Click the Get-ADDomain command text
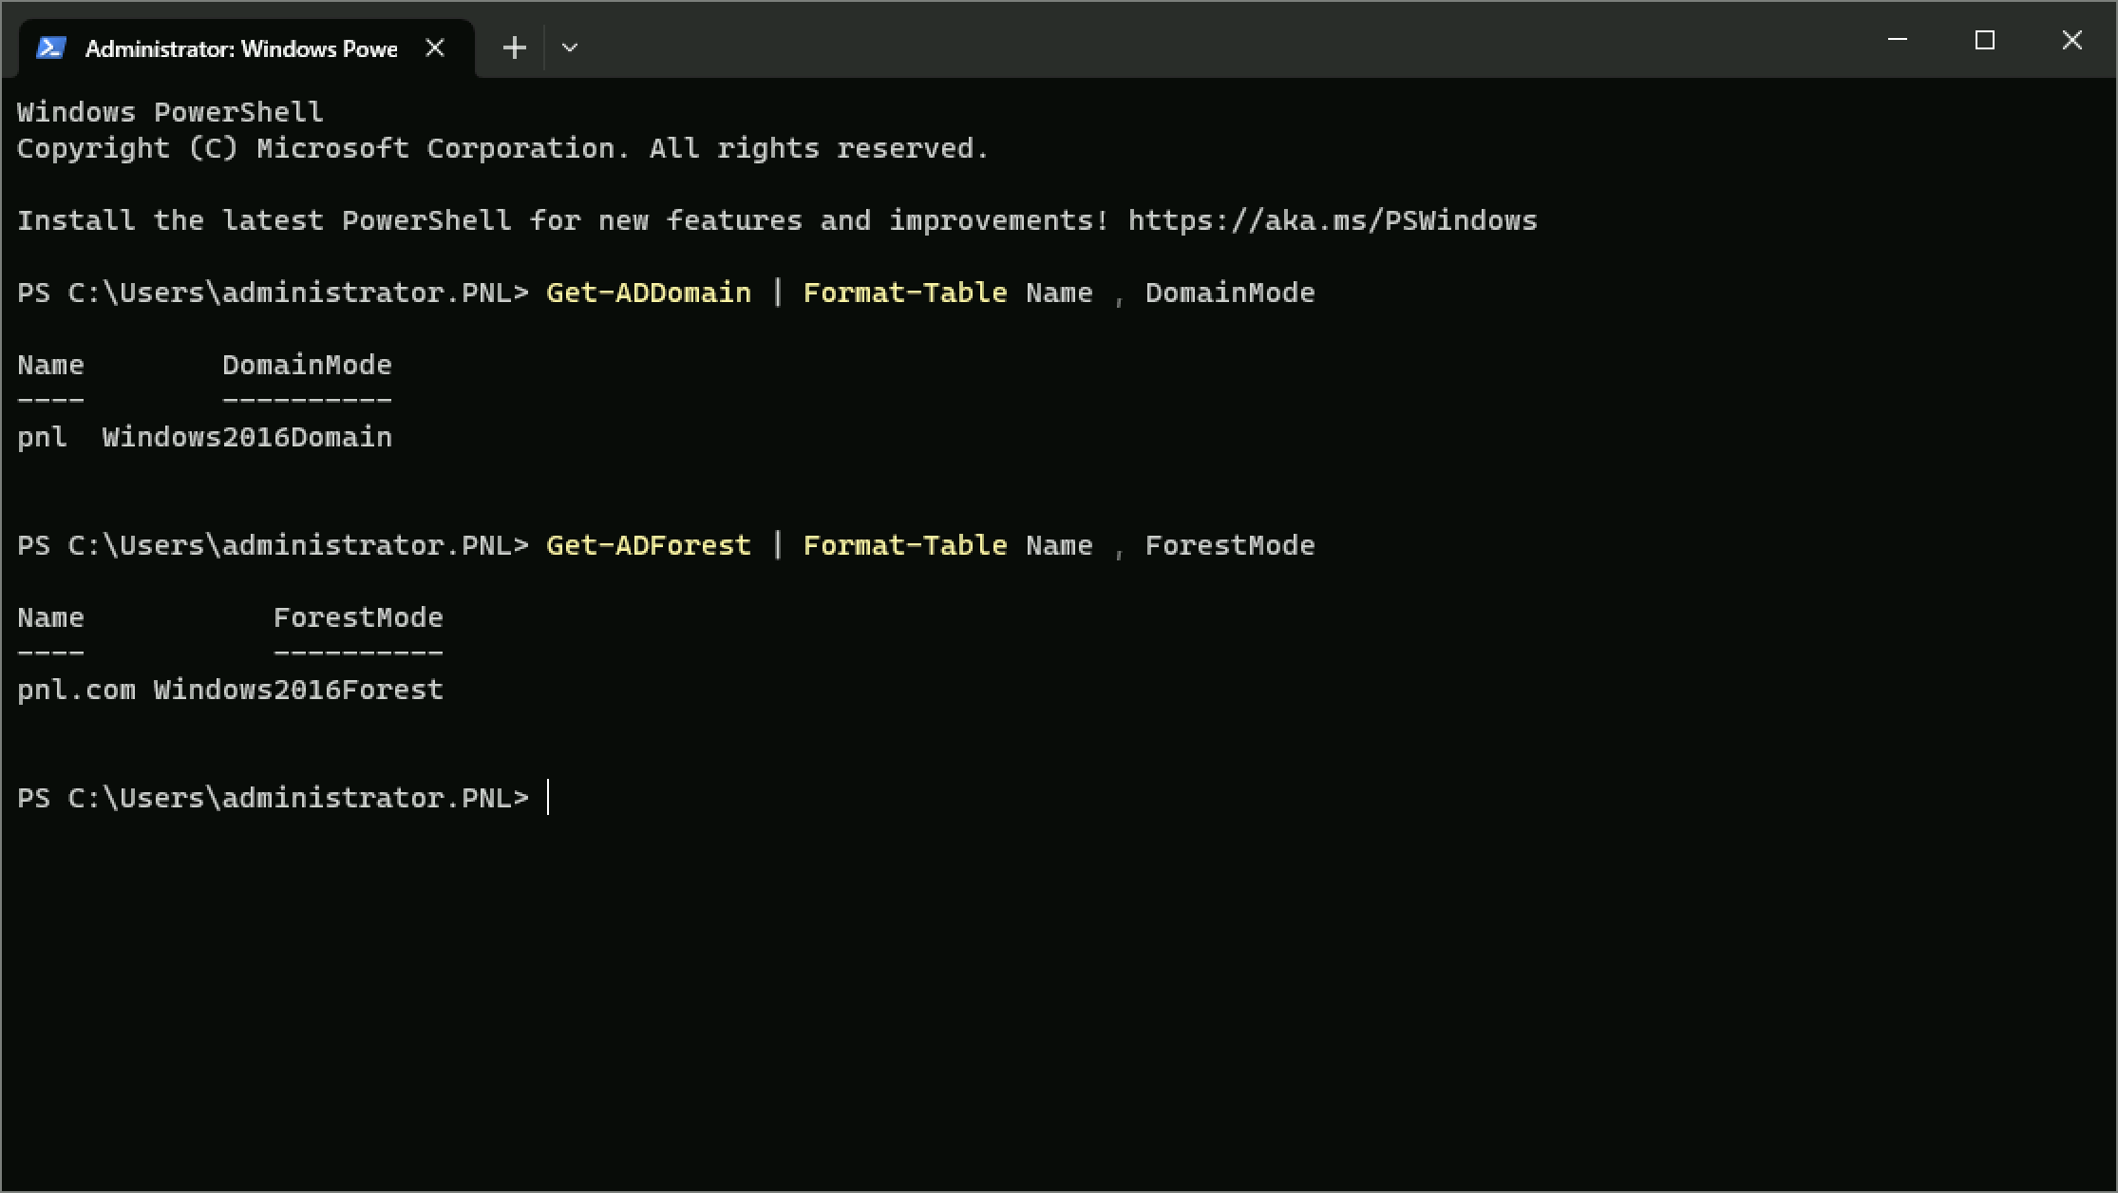 pyautogui.click(x=649, y=293)
